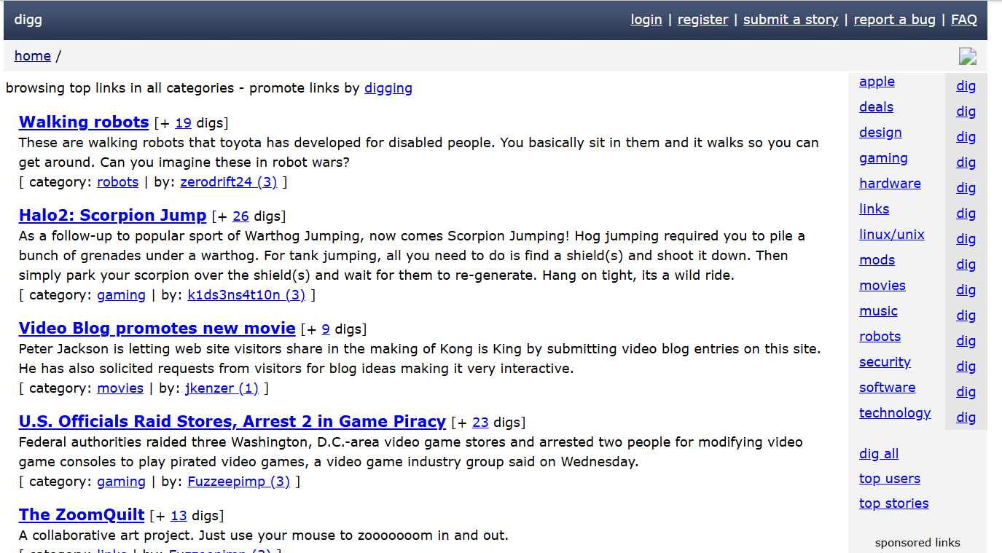Navigate to home in the breadcrumb
The width and height of the screenshot is (1002, 553).
point(33,56)
